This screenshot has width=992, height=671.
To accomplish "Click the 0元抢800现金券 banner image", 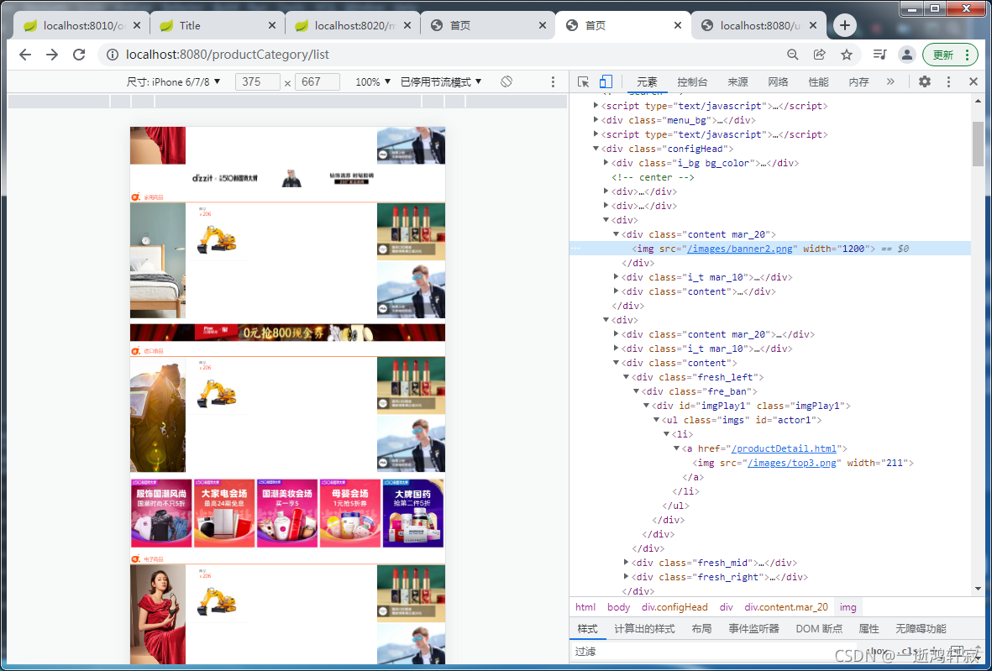I will tap(288, 333).
